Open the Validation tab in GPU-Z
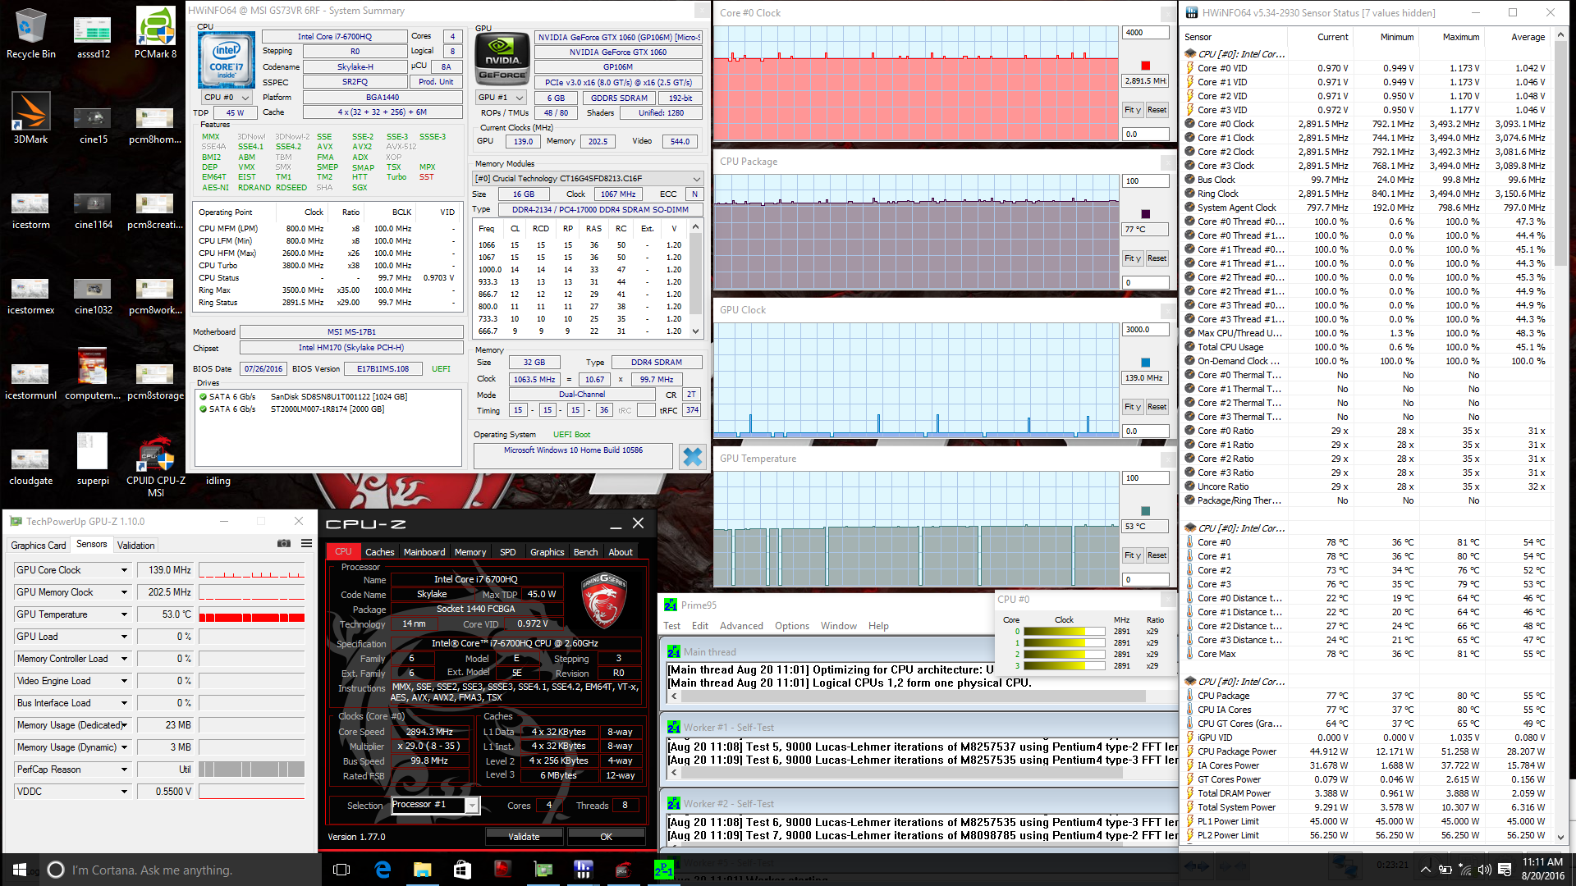The height and width of the screenshot is (886, 1576). click(135, 546)
